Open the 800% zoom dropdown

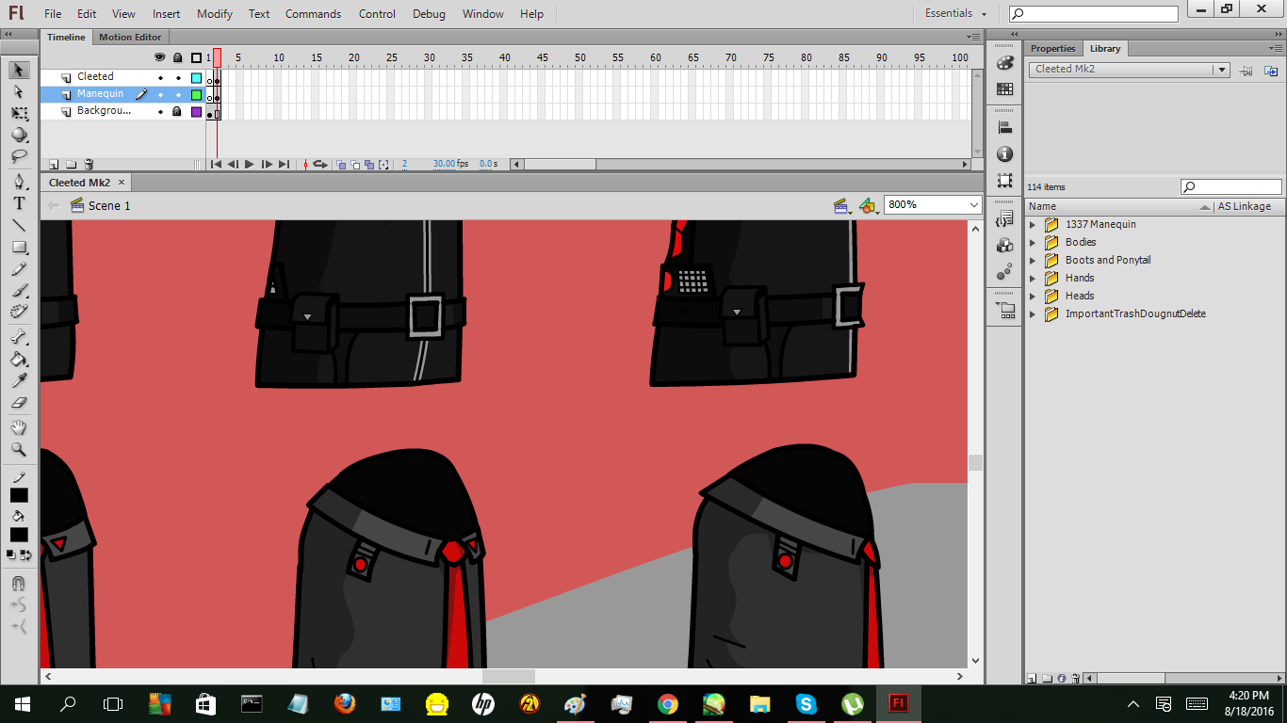[974, 205]
